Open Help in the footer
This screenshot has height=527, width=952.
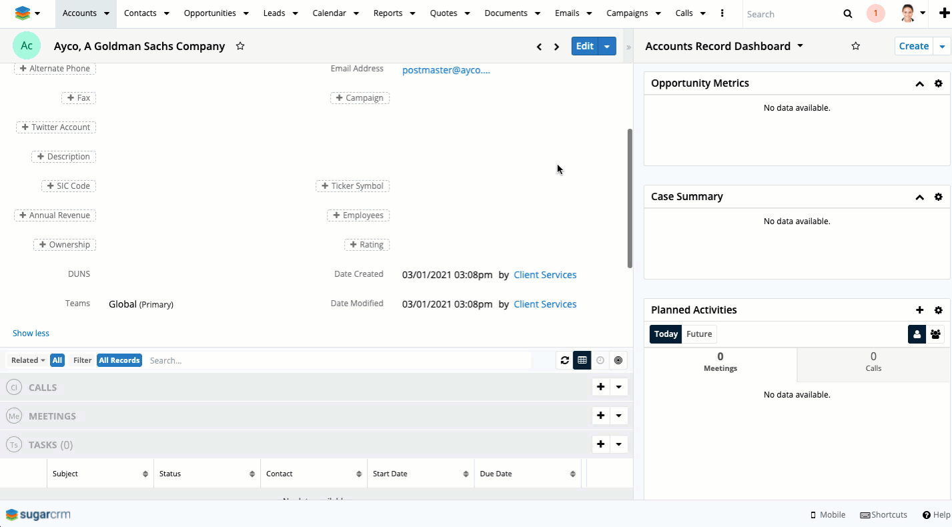(x=937, y=515)
